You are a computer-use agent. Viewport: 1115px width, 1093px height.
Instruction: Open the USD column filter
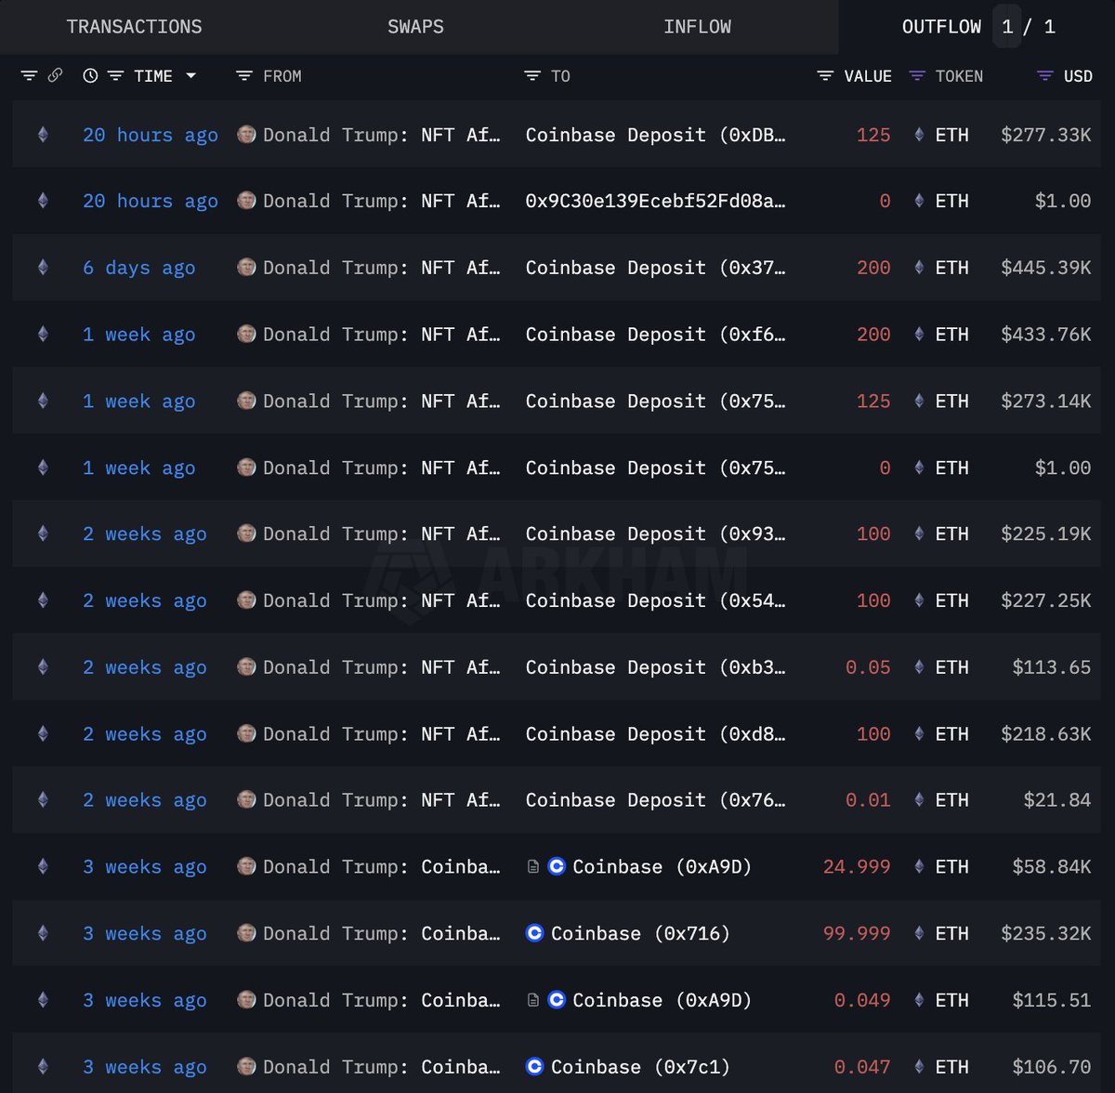pyautogui.click(x=1045, y=76)
